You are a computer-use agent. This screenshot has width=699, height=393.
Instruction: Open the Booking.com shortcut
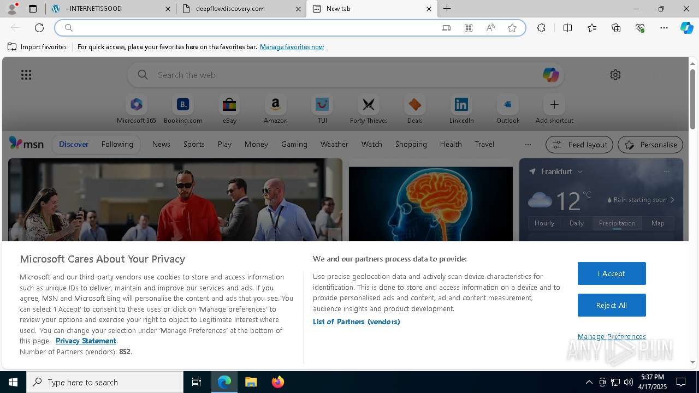(x=183, y=110)
